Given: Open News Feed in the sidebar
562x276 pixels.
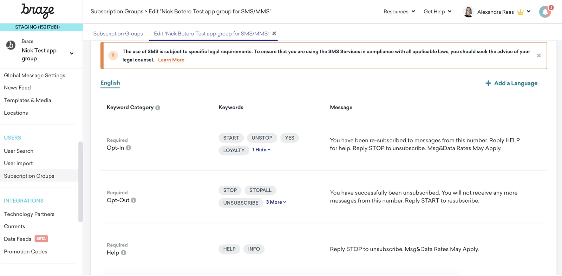Looking at the screenshot, I should pyautogui.click(x=17, y=88).
